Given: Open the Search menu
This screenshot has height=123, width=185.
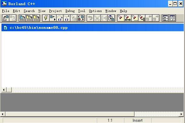Looking at the screenshot, I should click(x=29, y=11).
